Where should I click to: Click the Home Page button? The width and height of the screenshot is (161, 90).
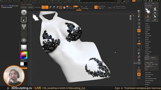click(x=24, y=7)
